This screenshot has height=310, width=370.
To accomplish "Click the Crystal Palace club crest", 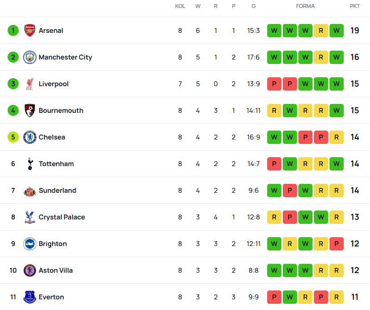I will (29, 217).
